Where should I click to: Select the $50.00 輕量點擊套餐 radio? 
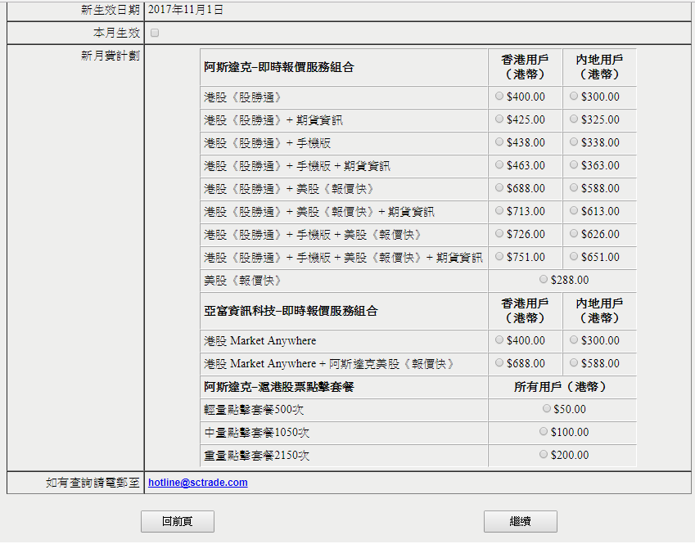point(547,409)
